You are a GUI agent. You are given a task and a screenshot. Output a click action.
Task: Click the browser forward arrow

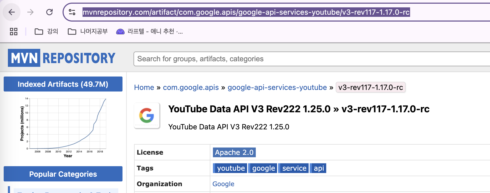click(30, 12)
